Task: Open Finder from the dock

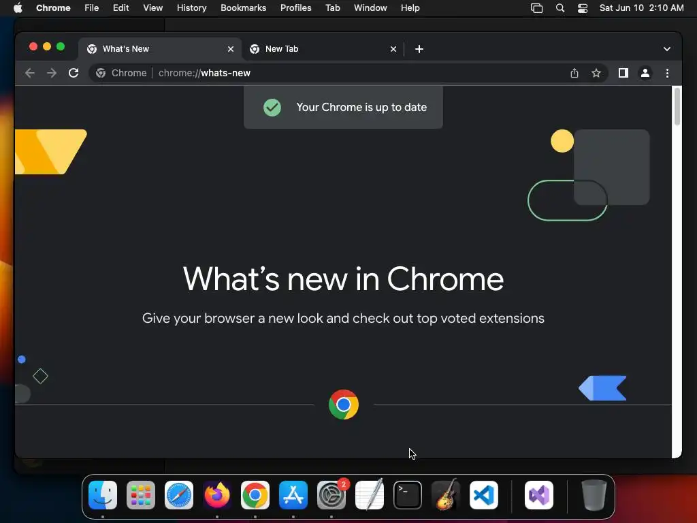Action: click(x=103, y=495)
